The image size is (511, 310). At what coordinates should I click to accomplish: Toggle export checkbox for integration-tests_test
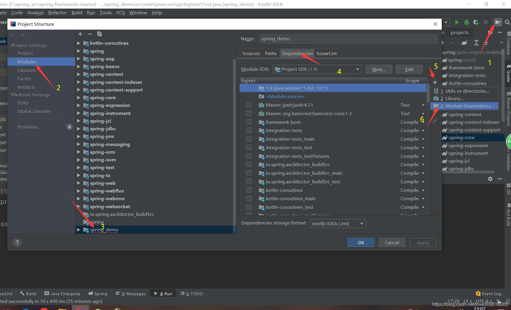point(249,147)
